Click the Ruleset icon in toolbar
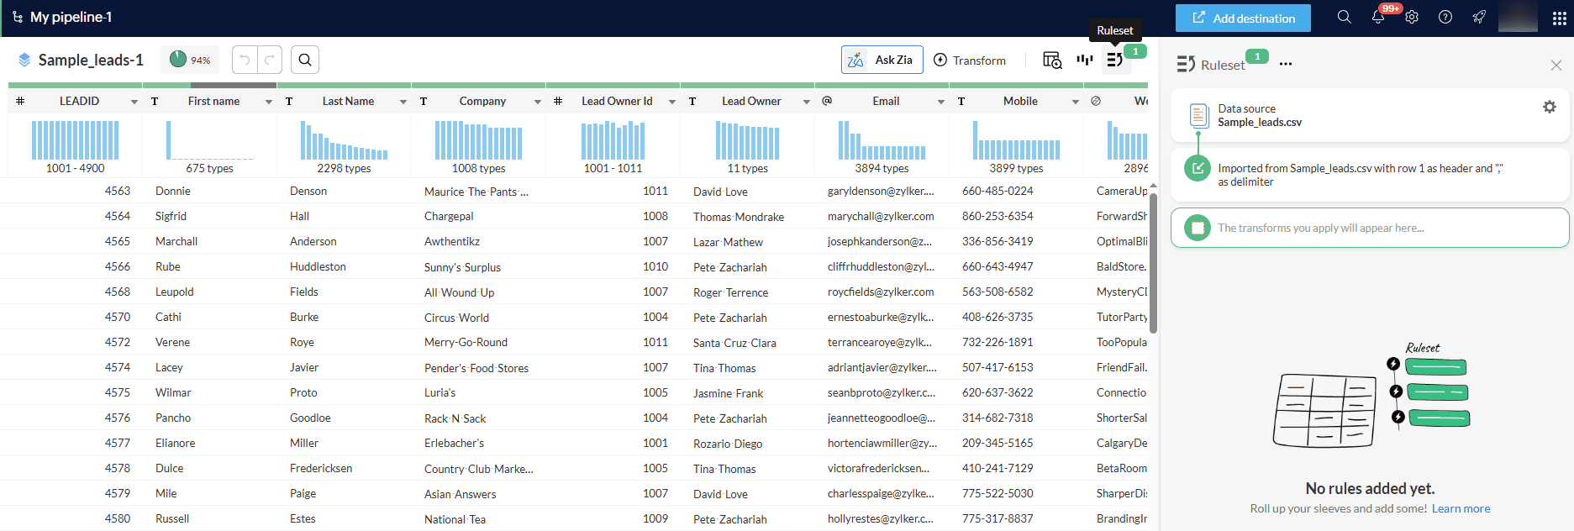The image size is (1574, 531). click(1115, 60)
